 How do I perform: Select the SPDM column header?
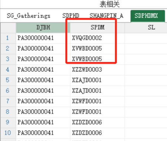tap(97, 27)
